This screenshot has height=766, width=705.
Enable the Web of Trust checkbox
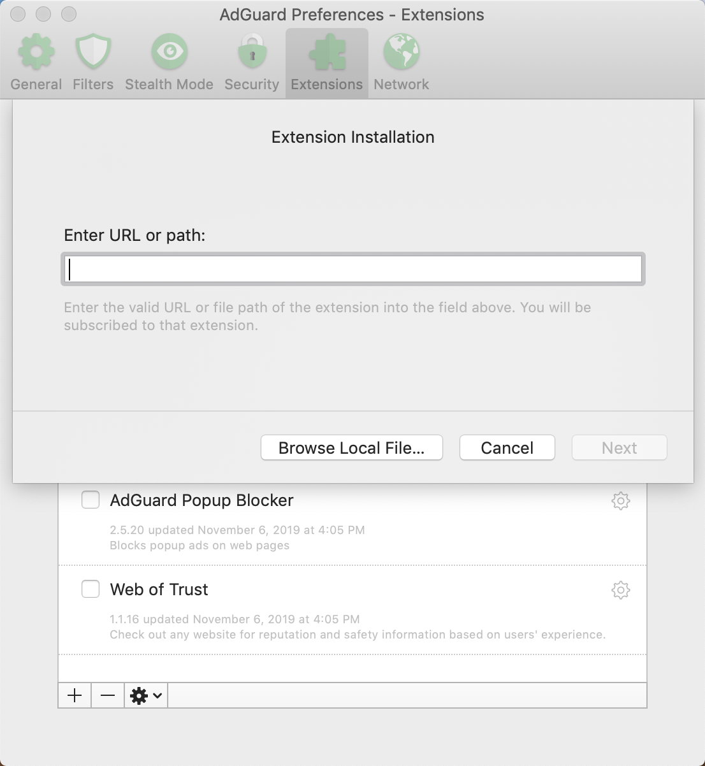point(91,589)
